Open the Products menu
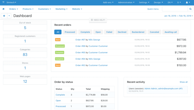The height and width of the screenshot is (110, 194). pyautogui.click(x=28, y=9)
